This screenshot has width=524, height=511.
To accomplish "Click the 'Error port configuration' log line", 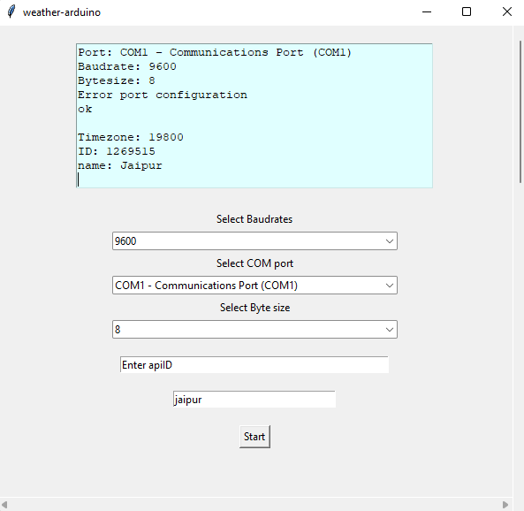I will (163, 95).
